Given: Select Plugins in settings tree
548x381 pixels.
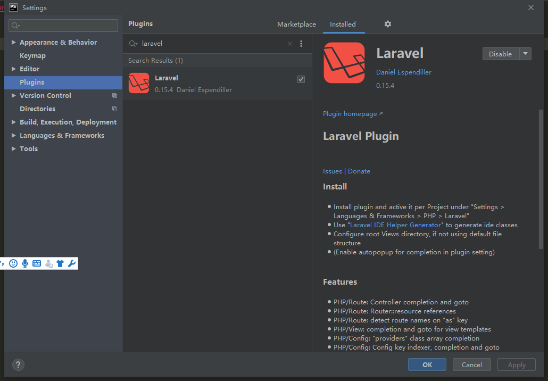Looking at the screenshot, I should tap(63, 82).
